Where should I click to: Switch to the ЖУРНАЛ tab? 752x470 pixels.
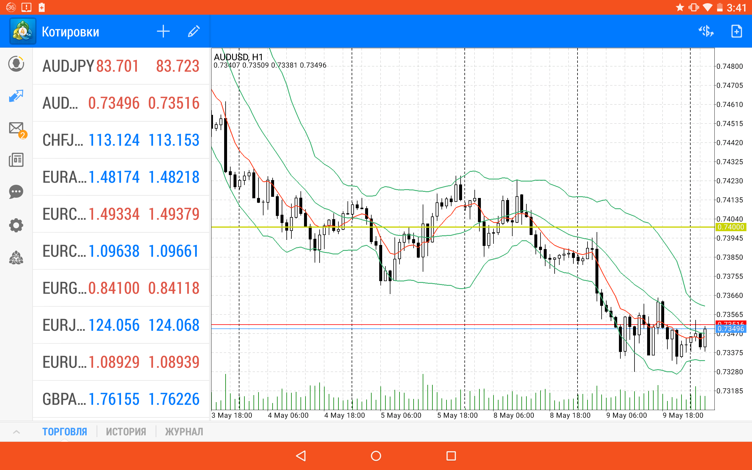click(x=184, y=432)
